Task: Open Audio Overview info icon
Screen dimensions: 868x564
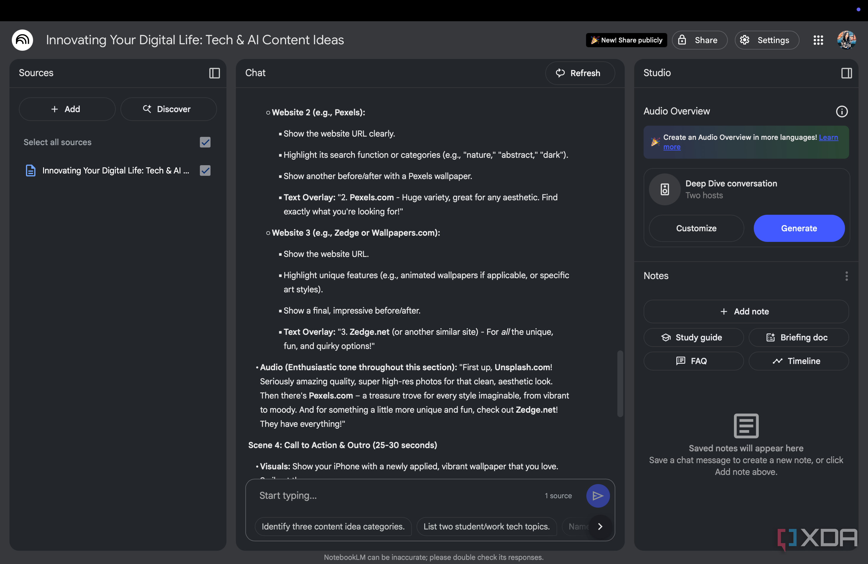Action: [842, 111]
